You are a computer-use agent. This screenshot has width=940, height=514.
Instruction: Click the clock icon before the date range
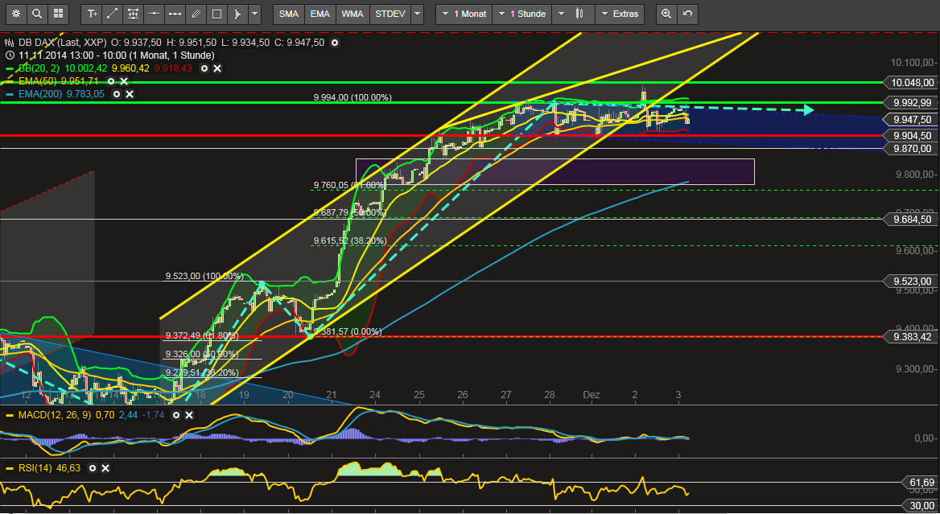click(x=9, y=56)
